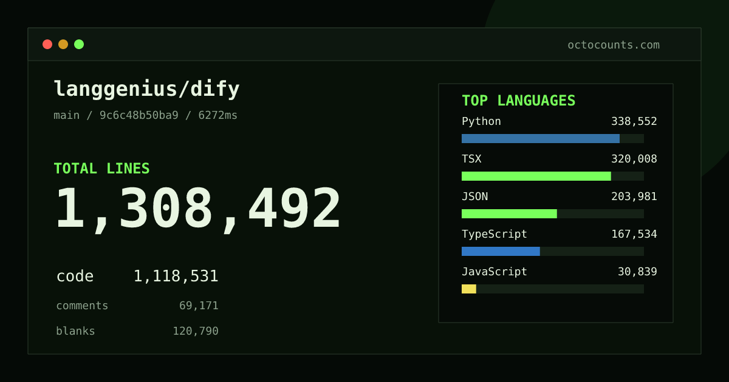Click the comments label
The image size is (729, 382).
pyautogui.click(x=82, y=306)
